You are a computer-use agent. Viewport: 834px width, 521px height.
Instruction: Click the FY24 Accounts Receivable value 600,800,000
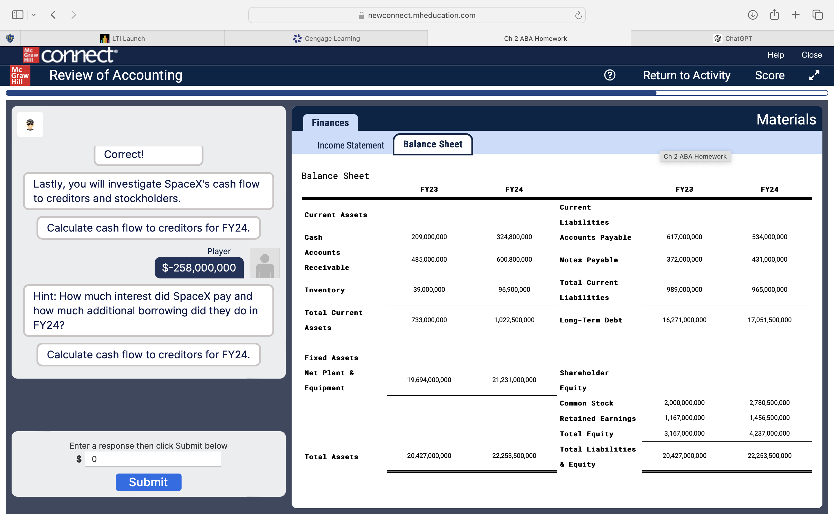tap(514, 259)
